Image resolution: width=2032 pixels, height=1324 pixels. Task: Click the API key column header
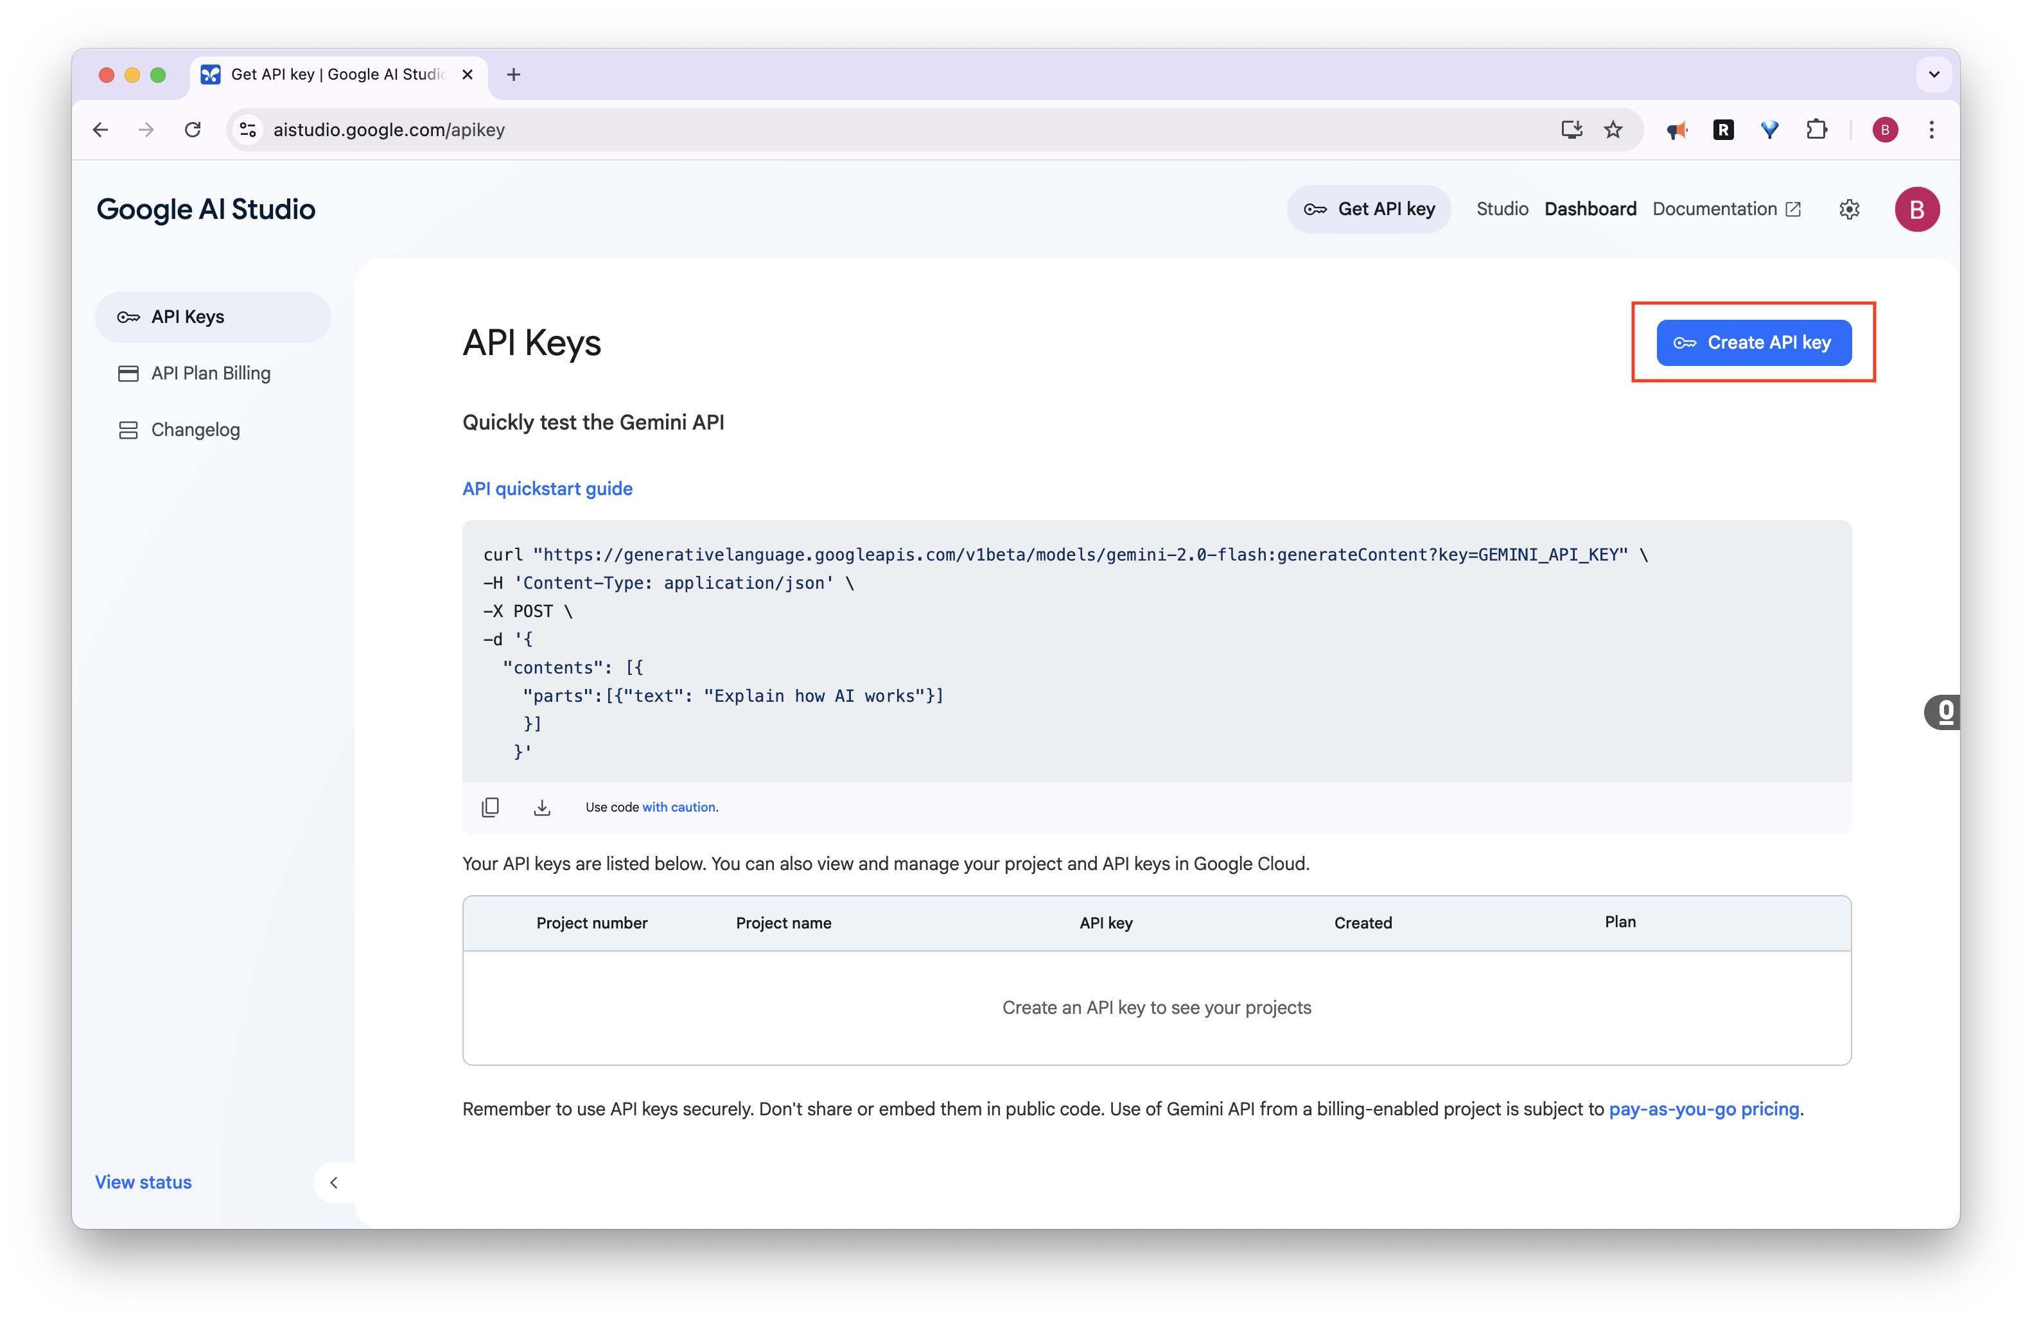point(1106,923)
